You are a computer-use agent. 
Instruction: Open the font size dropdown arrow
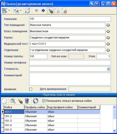[x=21, y=11]
